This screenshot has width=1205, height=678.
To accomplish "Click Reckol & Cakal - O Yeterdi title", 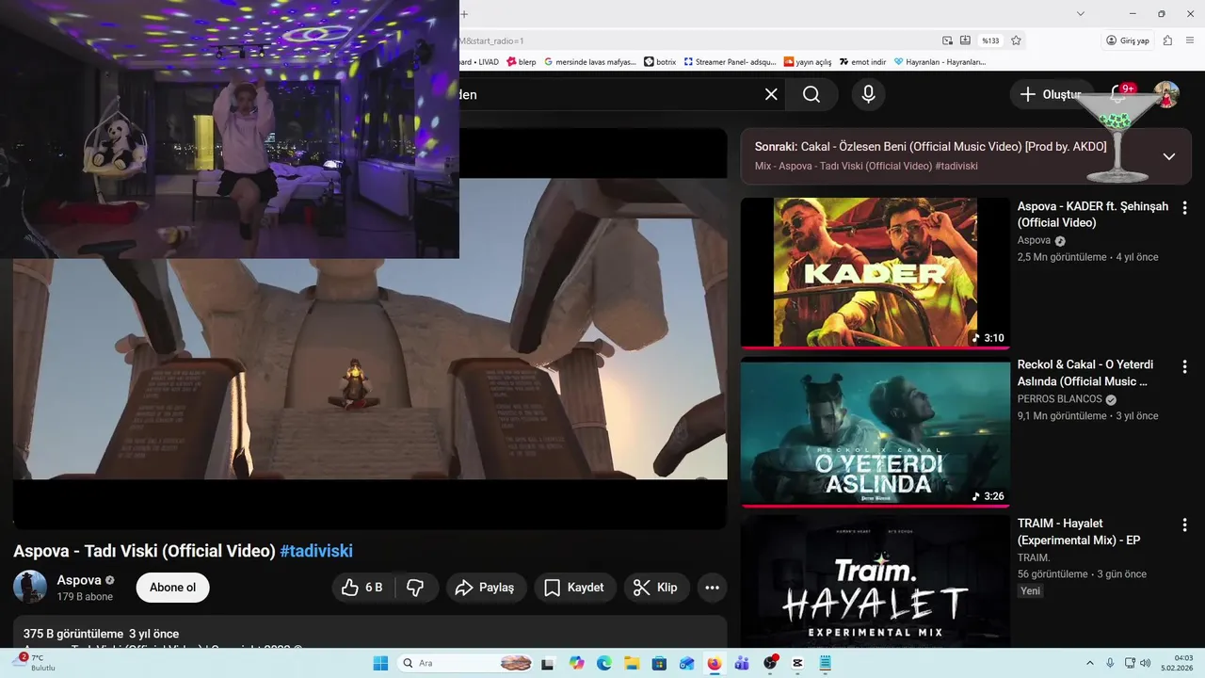I will point(1085,373).
